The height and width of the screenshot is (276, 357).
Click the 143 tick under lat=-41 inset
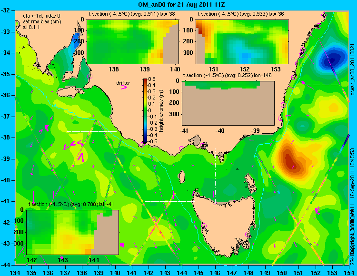[63, 260]
